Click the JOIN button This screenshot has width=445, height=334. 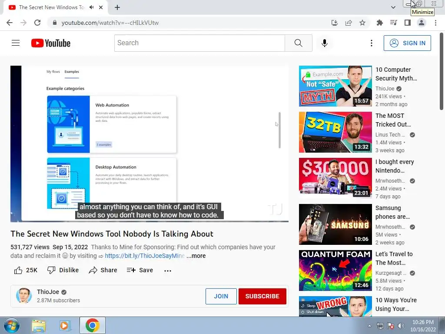click(x=221, y=296)
